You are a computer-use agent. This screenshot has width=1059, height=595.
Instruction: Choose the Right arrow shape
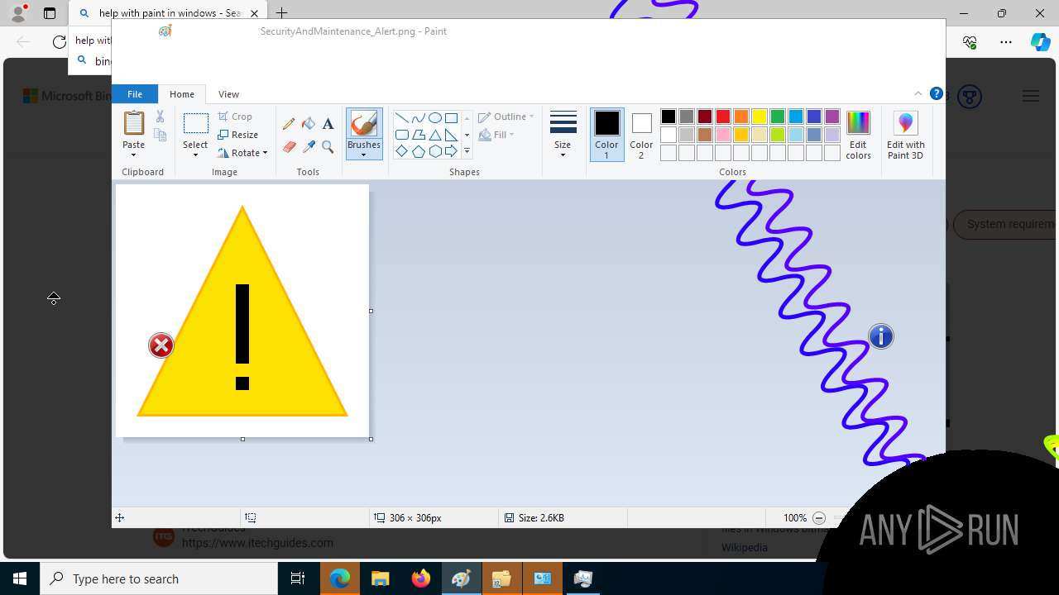tap(451, 151)
